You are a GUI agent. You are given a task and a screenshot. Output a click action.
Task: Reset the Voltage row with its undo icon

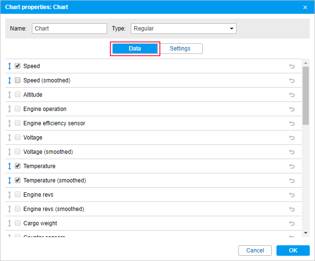[292, 138]
